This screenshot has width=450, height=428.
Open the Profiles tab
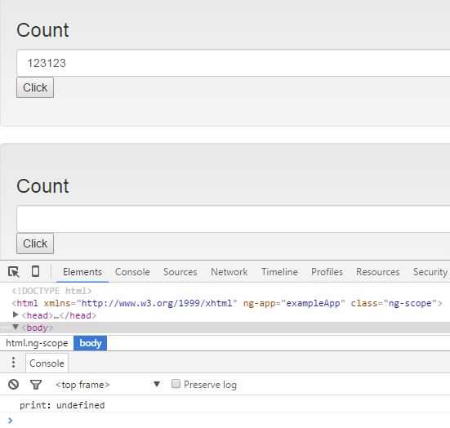pyautogui.click(x=327, y=272)
